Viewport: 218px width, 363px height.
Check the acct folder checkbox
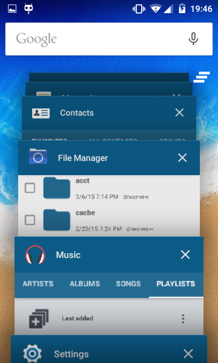coord(30,188)
